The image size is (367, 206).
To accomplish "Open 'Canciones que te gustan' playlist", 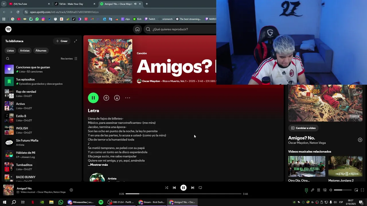I will [x=42, y=69].
